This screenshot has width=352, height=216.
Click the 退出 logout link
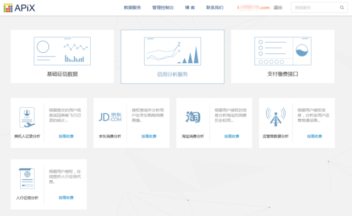click(x=278, y=8)
